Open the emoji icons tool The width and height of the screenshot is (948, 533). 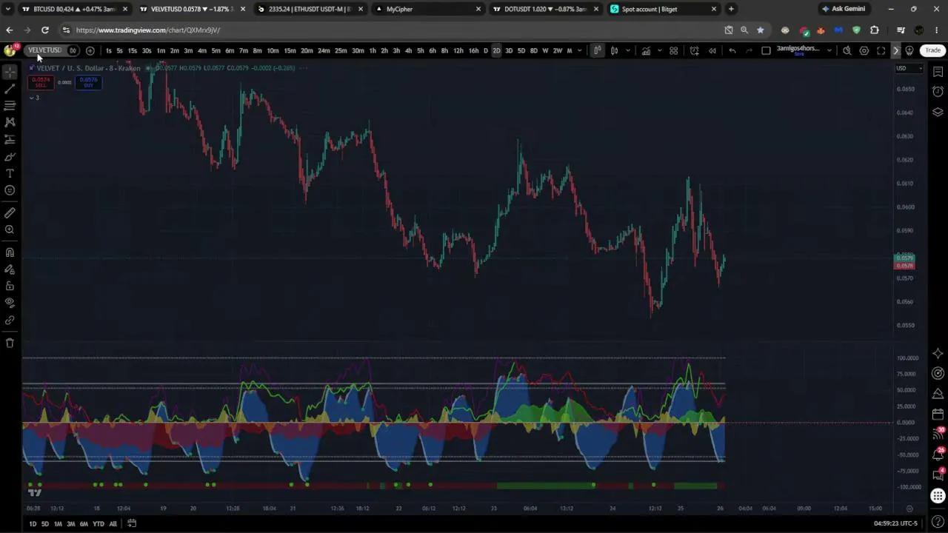coord(10,190)
